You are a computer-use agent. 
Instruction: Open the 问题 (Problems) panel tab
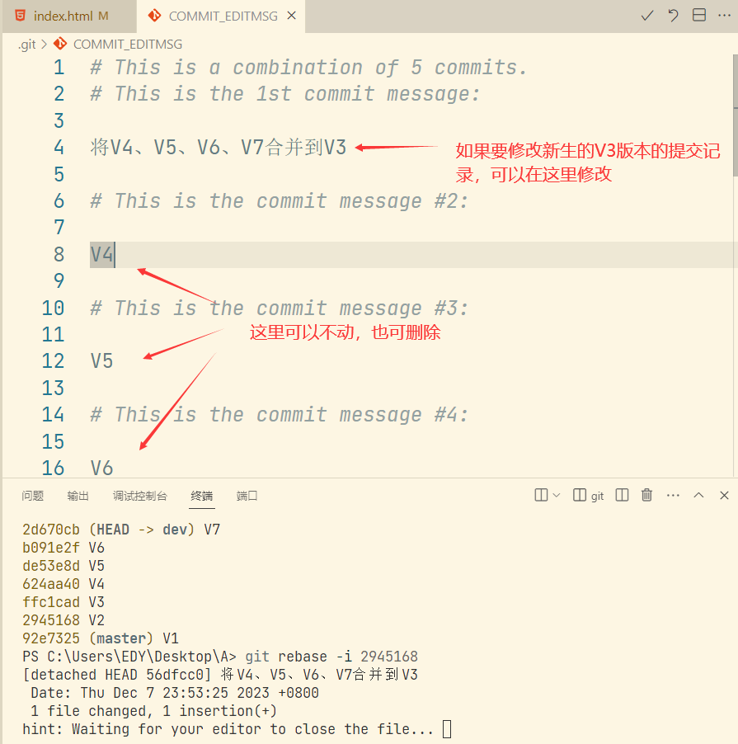33,496
